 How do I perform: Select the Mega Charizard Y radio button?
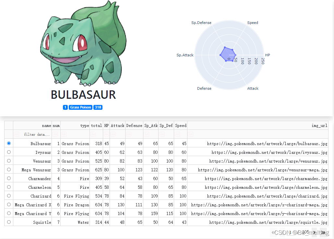point(9,213)
